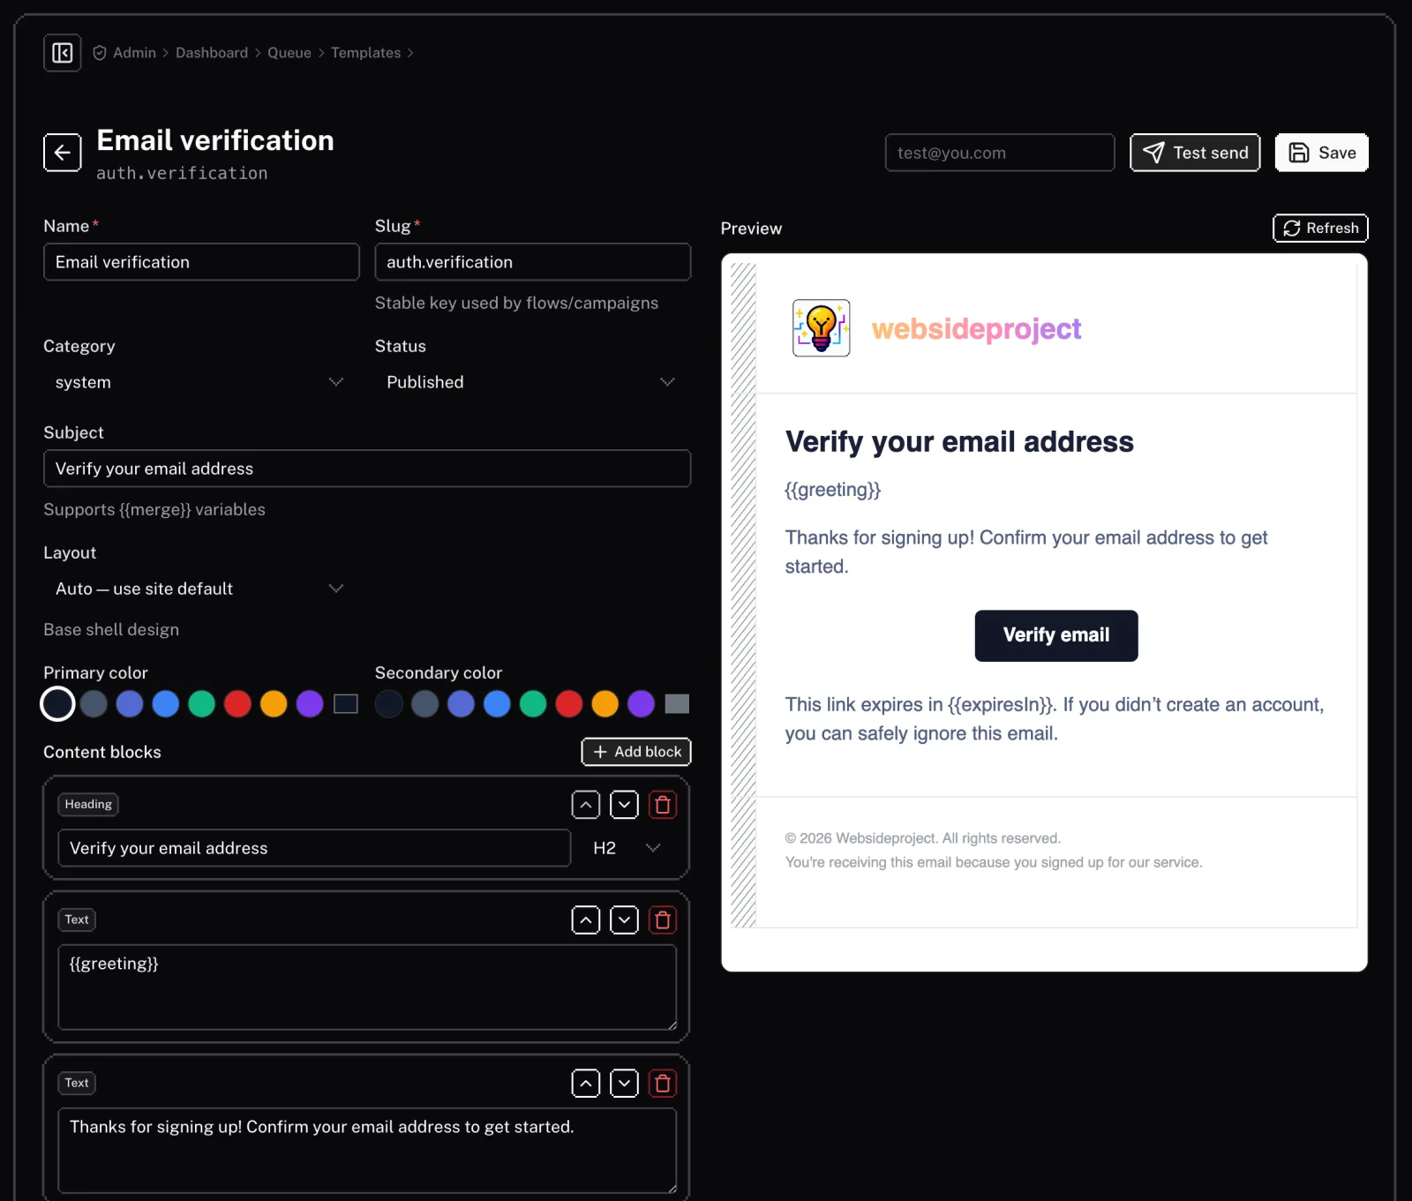Move the {{greeting}} text block down
The width and height of the screenshot is (1412, 1201).
[624, 920]
